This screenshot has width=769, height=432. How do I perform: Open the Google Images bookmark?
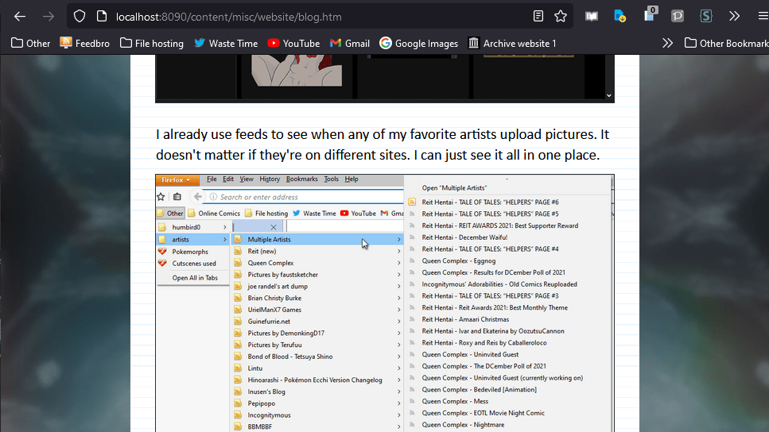[x=418, y=43]
